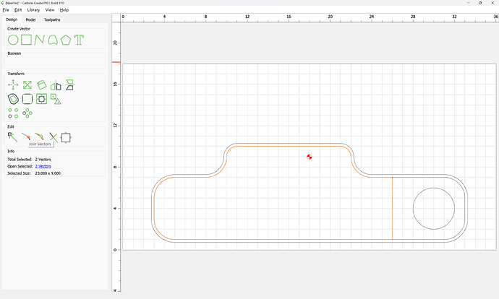Switch to the Model tab

[x=30, y=19]
